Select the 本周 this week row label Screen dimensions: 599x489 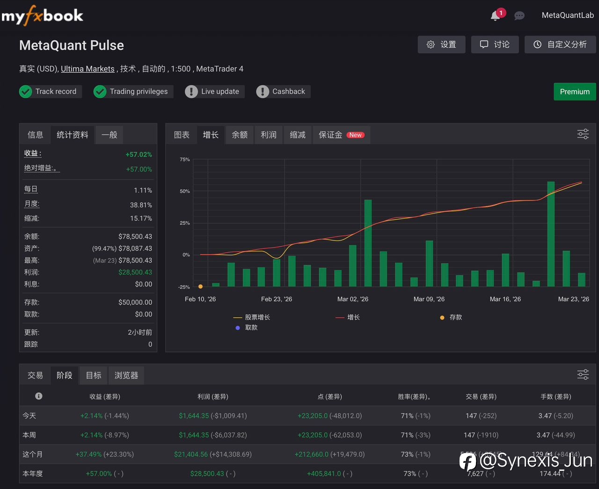click(29, 435)
